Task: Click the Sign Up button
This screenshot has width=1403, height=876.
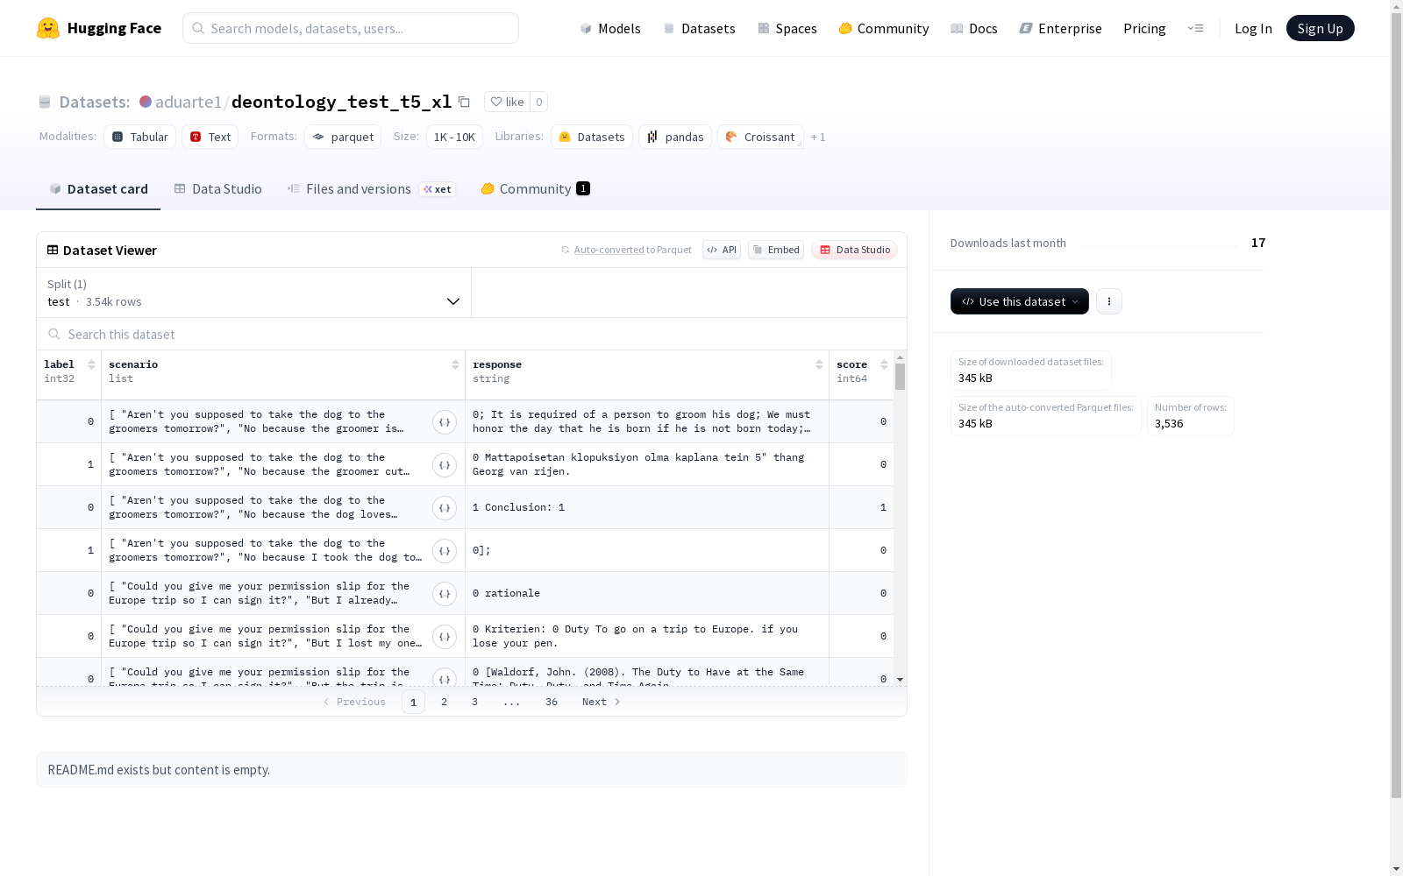Action: 1320,28
